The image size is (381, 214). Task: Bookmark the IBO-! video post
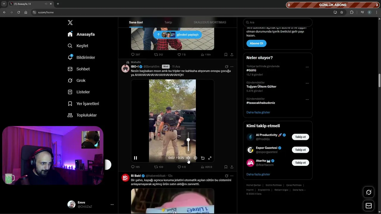(226, 167)
